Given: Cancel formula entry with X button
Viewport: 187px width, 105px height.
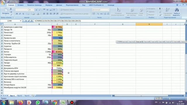Looking at the screenshot, I should pos(26,21).
